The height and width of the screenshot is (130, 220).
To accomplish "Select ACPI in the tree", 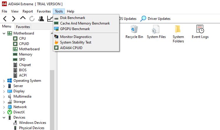I will tap(23, 75).
